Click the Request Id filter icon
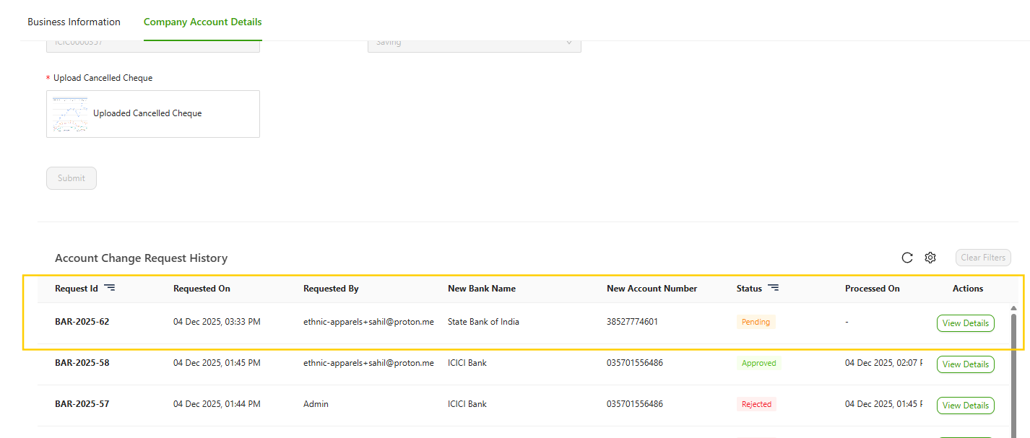Image resolution: width=1030 pixels, height=438 pixels. pyautogui.click(x=109, y=288)
